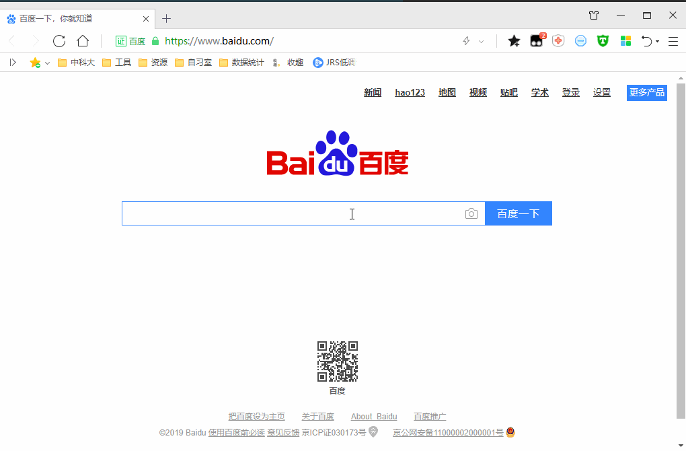Click the About Baidu link
Viewport: 686px width, 451px height.
374,417
